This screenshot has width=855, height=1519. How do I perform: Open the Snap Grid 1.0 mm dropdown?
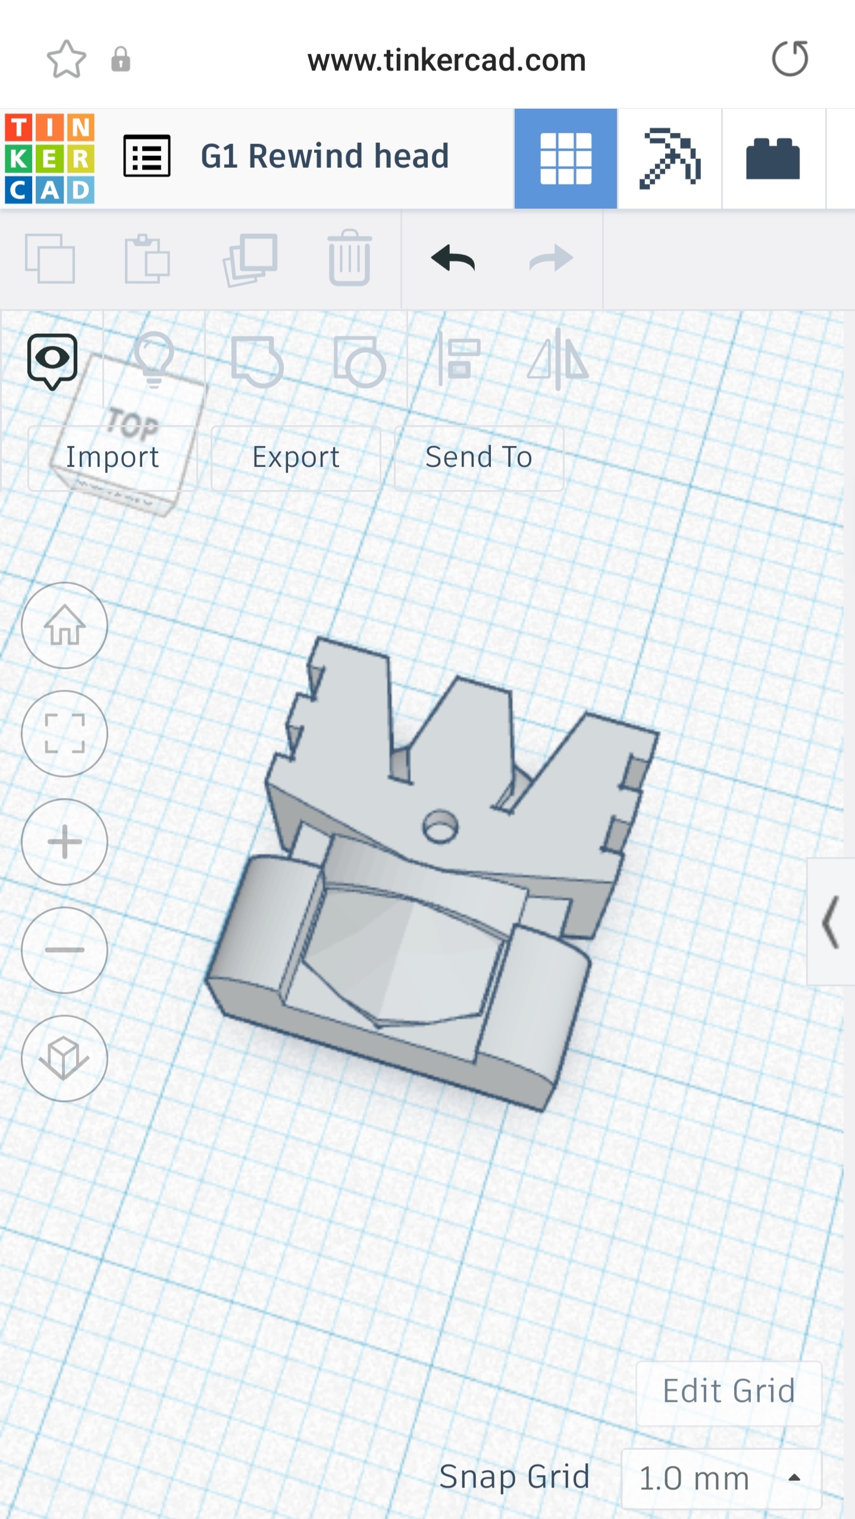pyautogui.click(x=721, y=1479)
